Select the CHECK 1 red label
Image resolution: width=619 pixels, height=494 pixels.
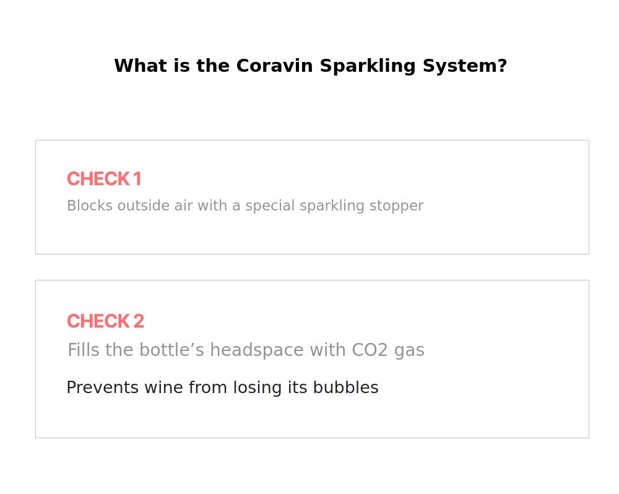pos(104,179)
